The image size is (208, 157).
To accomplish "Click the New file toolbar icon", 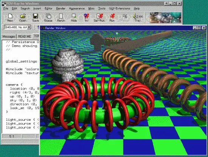I will [x=10, y=17].
